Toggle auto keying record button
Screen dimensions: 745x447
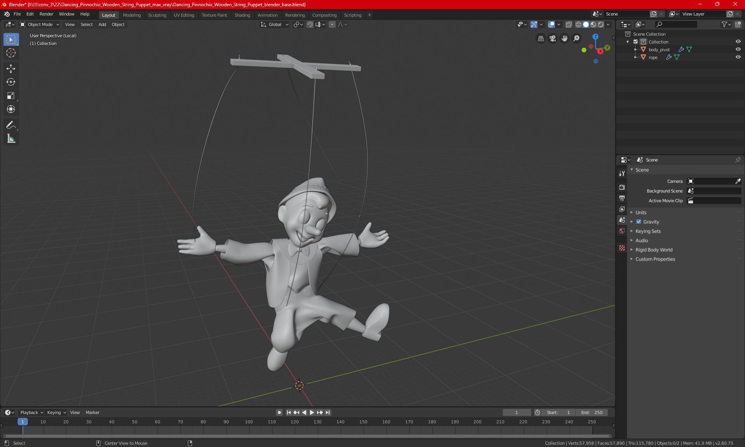279,412
